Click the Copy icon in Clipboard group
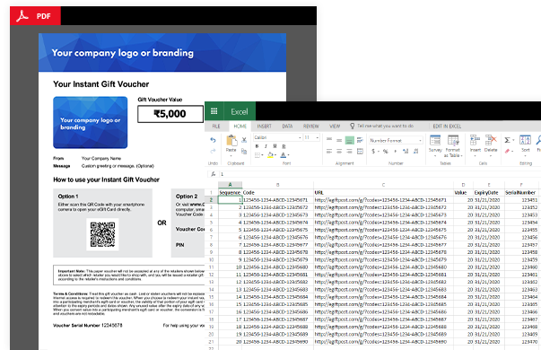This screenshot has height=350, width=541. (x=244, y=151)
